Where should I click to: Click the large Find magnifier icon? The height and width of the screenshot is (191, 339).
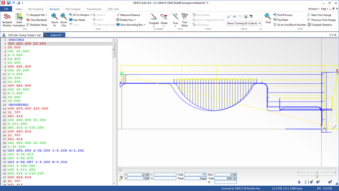[x=268, y=18]
